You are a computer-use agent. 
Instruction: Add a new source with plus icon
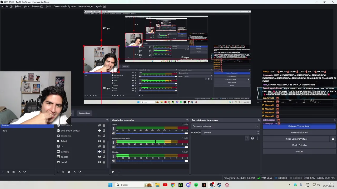point(58,172)
